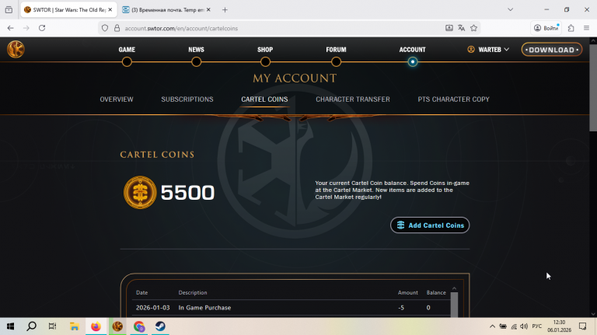Click the browser Back arrow
Viewport: 597px width, 335px height.
pyautogui.click(x=11, y=28)
